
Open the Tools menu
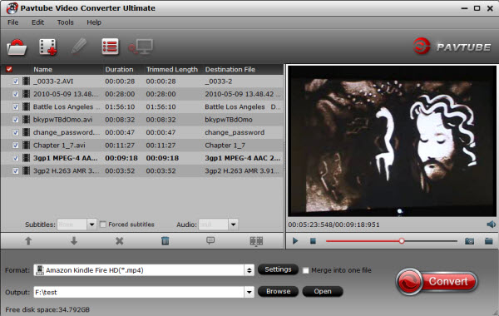click(65, 22)
